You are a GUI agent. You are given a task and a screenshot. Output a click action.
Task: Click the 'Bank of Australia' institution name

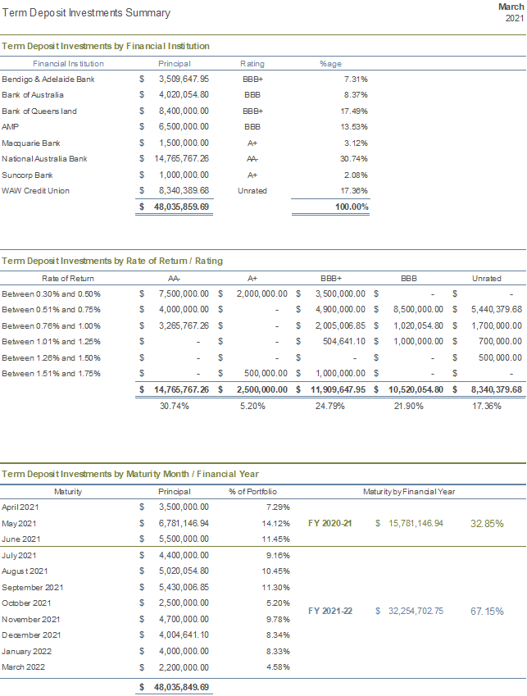[33, 95]
